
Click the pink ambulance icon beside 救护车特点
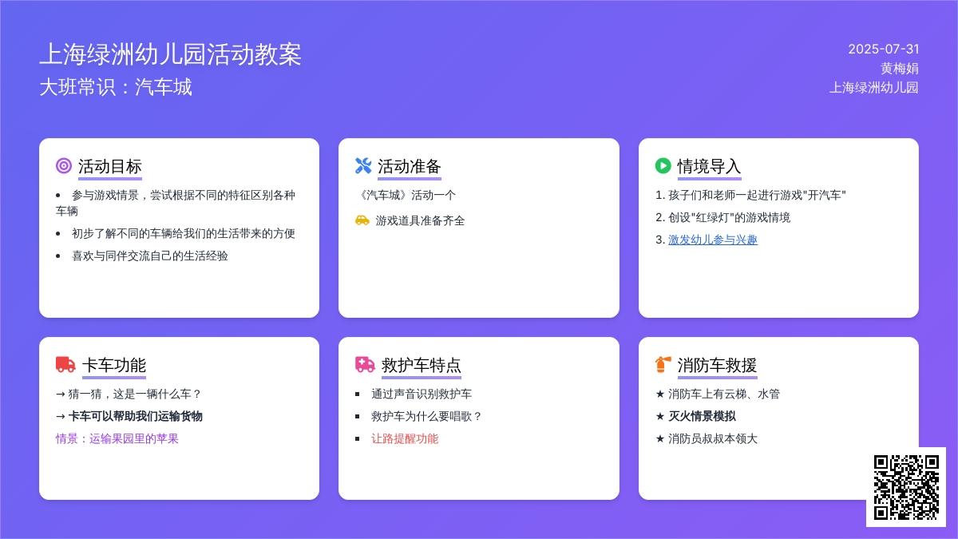pyautogui.click(x=365, y=365)
